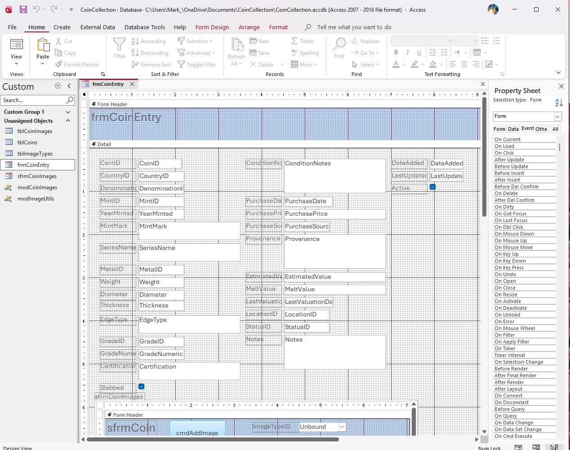The height and width of the screenshot is (450, 570).
Task: Click the Totals sigma icon
Action: point(294,41)
